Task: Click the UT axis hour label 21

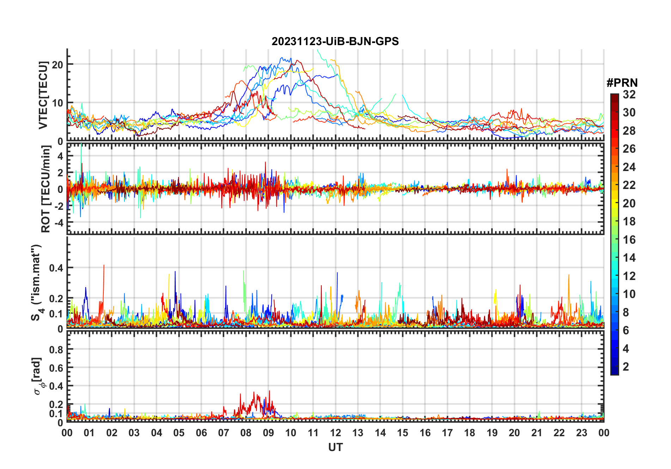Action: (537, 433)
